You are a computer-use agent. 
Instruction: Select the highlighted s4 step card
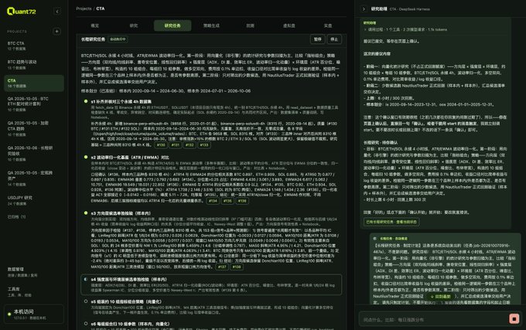pyautogui.click(x=211, y=284)
